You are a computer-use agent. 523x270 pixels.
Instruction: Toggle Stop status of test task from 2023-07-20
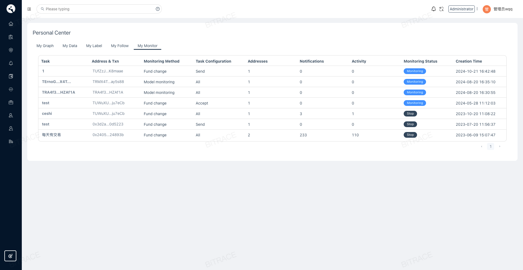410,124
